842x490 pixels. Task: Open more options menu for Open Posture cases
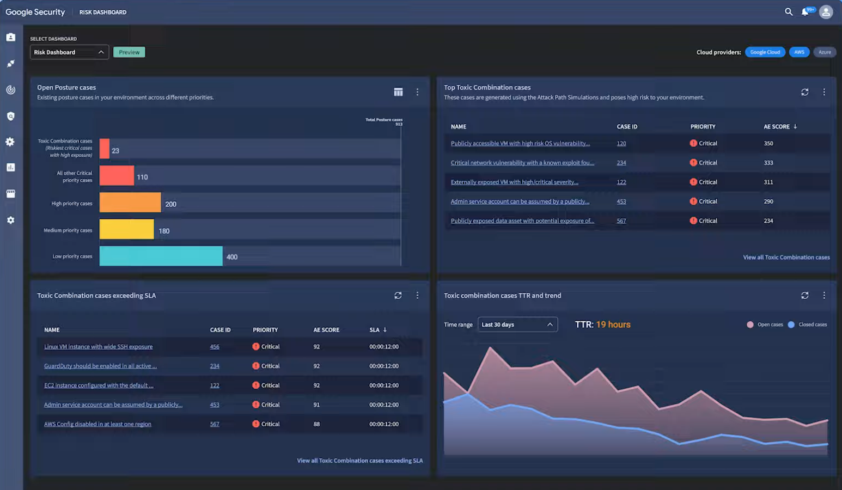[417, 92]
